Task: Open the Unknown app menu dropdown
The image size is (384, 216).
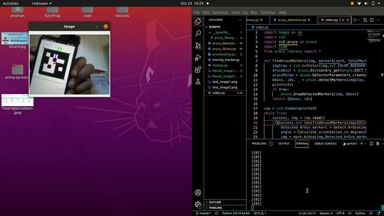Action: point(41,4)
